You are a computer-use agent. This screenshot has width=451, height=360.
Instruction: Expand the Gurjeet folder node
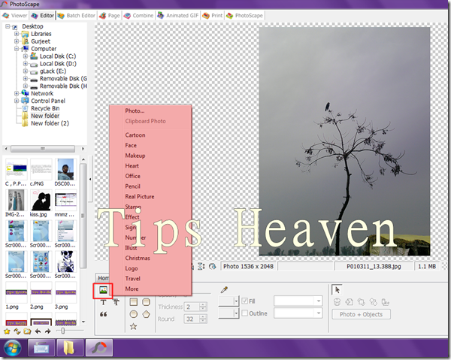point(17,41)
